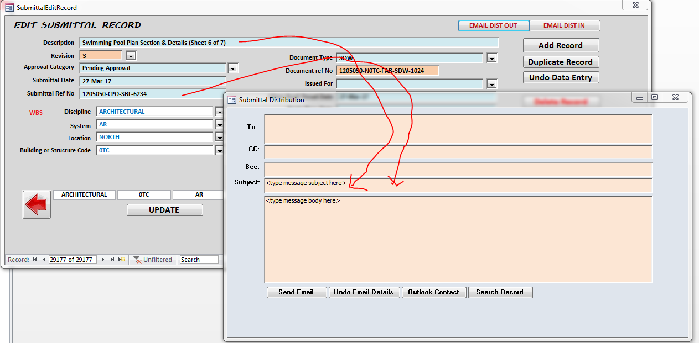The height and width of the screenshot is (343, 699).
Task: Click the 0TC box above UPDATE
Action: tap(144, 195)
